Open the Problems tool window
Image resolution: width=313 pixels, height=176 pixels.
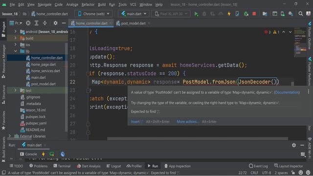click(x=38, y=166)
